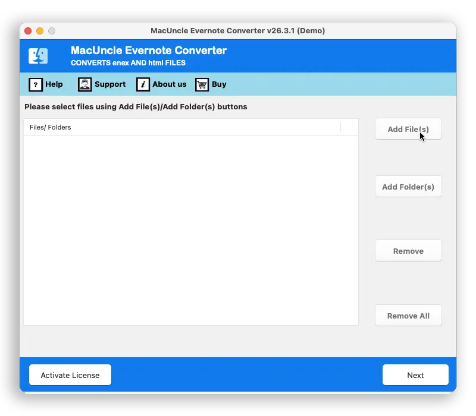This screenshot has height=416, width=476.
Task: Proceed with the Next button
Action: pos(415,375)
